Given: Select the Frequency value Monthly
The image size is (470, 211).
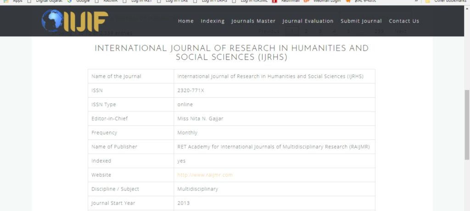Looking at the screenshot, I should (187, 133).
